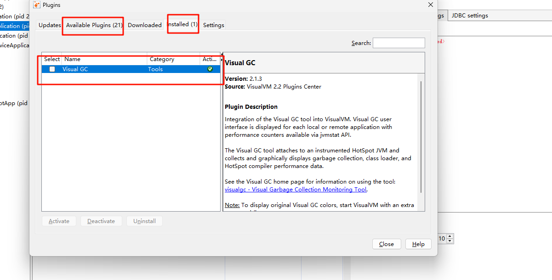The width and height of the screenshot is (552, 280).
Task: Click the Tools category cell
Action: point(174,69)
